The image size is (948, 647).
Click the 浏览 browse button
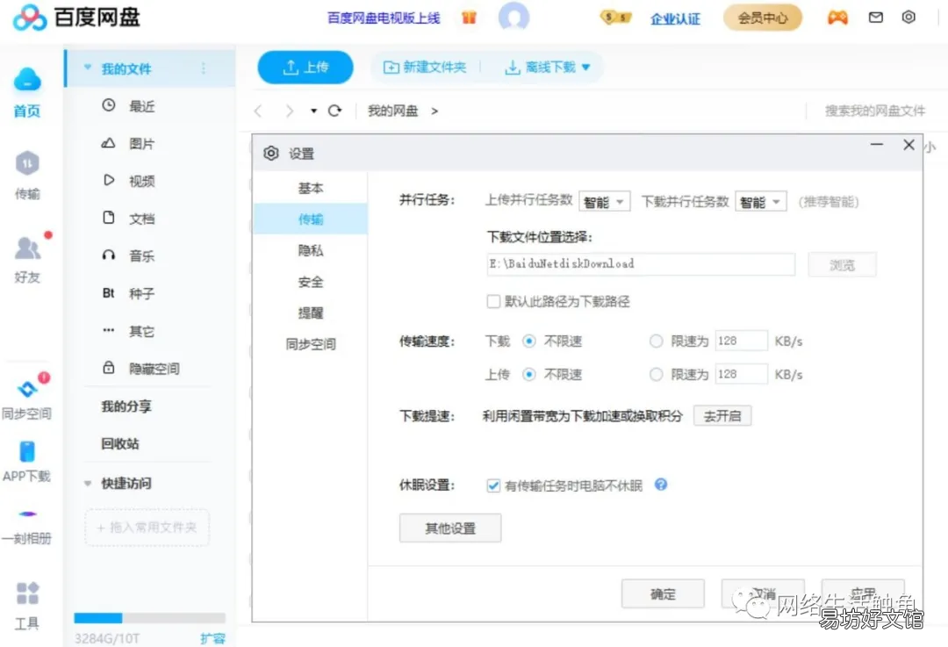pyautogui.click(x=842, y=265)
